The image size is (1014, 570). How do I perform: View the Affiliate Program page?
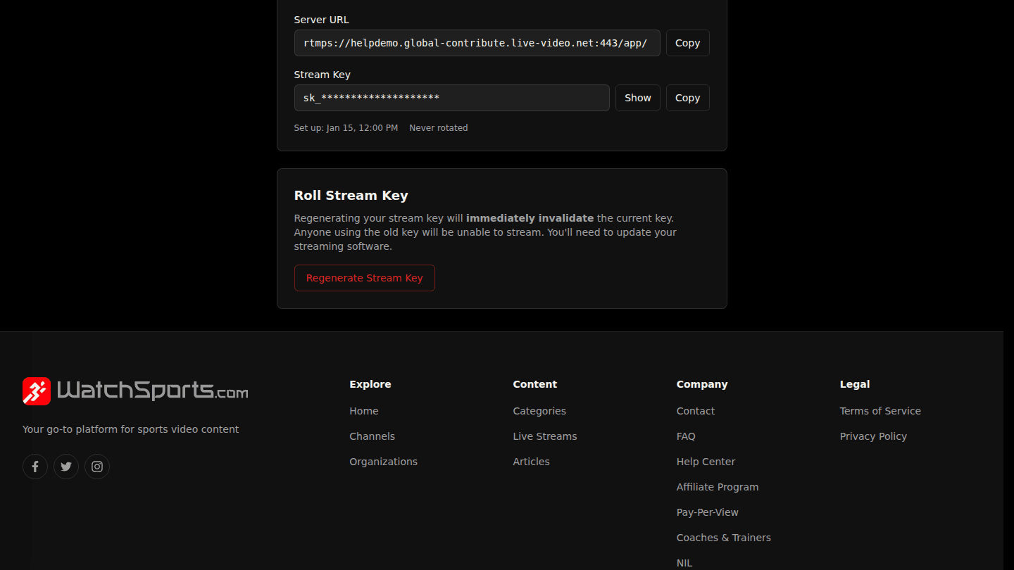pyautogui.click(x=718, y=487)
